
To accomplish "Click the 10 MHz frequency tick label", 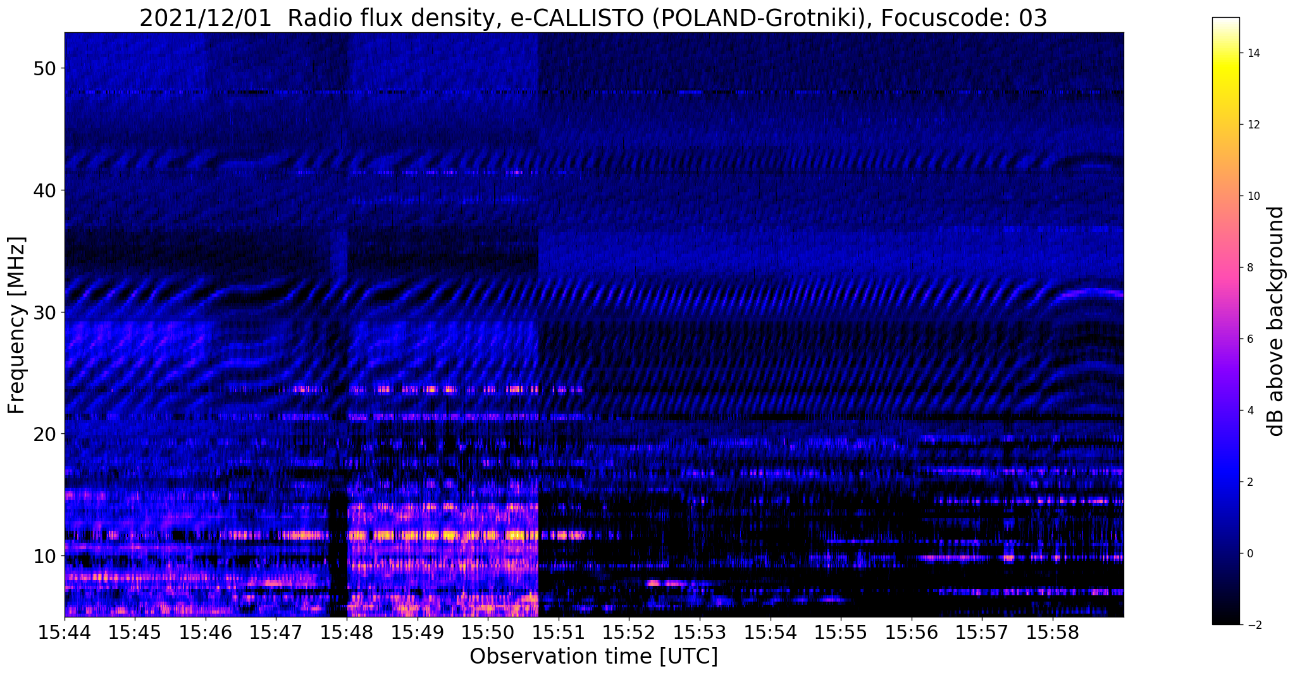I will pyautogui.click(x=44, y=556).
